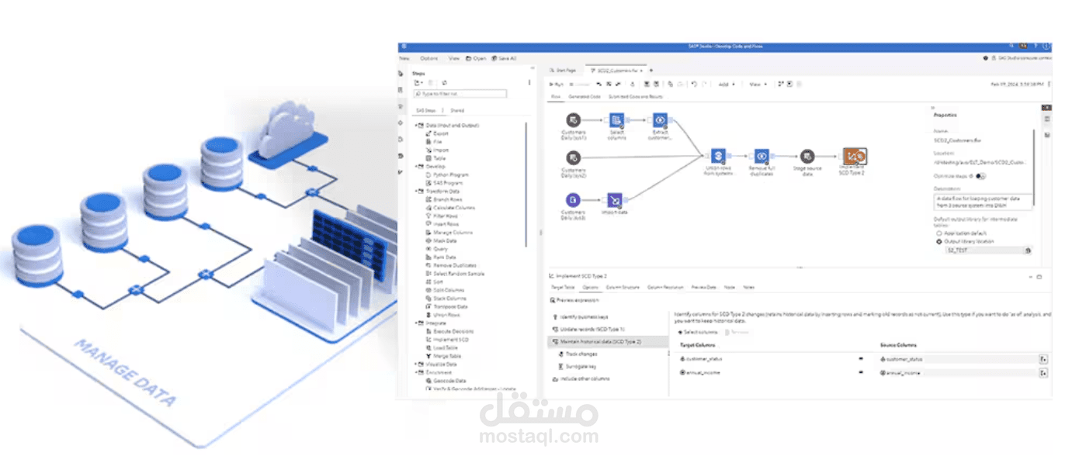Select Application default radio option

(939, 233)
